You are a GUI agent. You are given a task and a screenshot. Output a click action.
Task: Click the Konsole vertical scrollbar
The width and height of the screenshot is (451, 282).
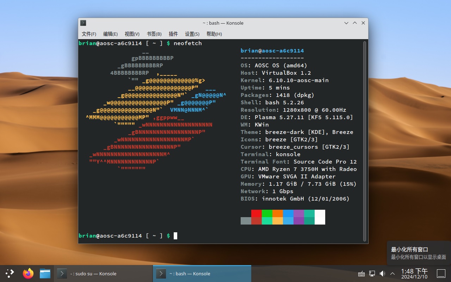pos(365,141)
